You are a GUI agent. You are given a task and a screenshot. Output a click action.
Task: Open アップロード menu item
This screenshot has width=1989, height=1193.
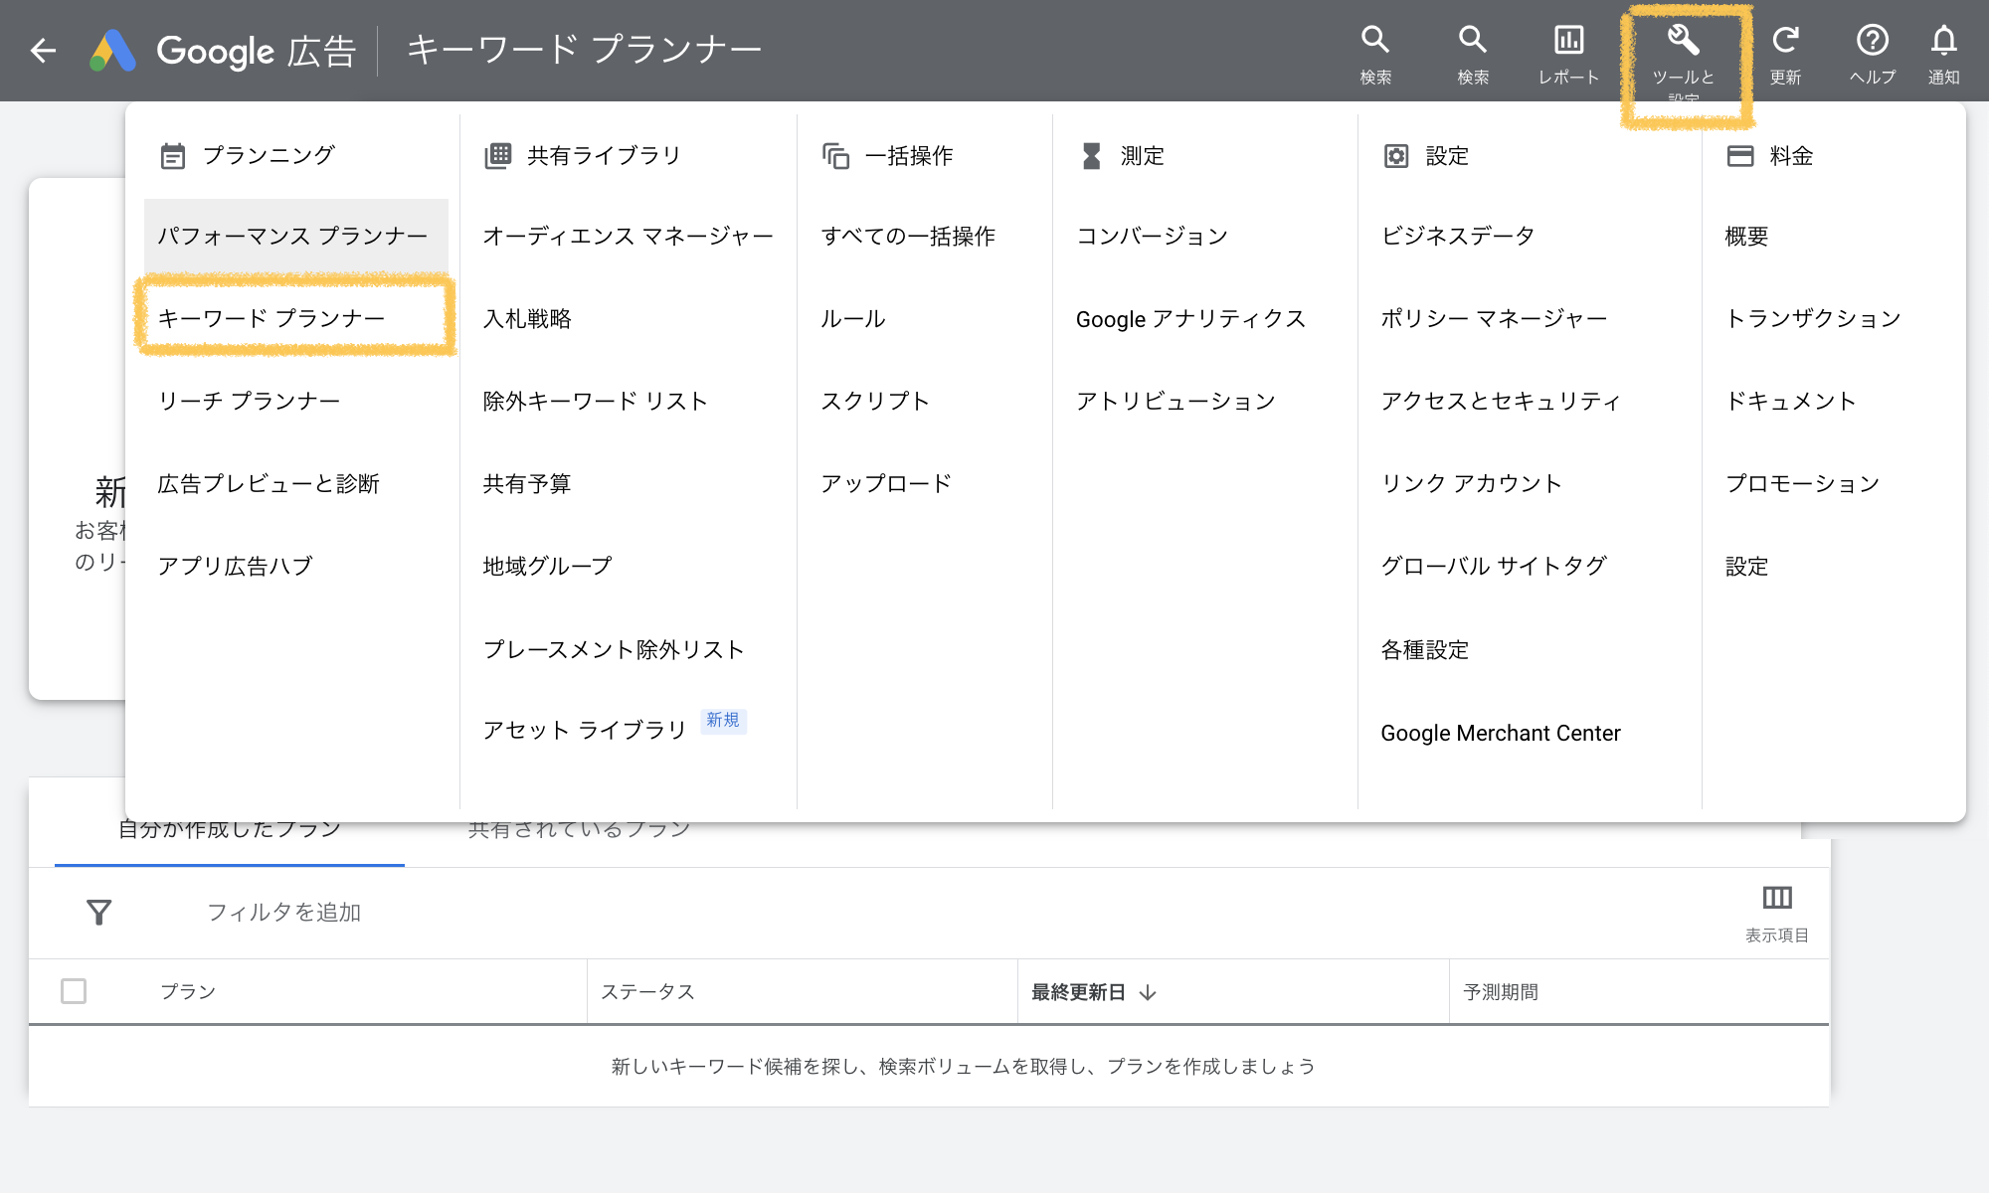pos(886,483)
